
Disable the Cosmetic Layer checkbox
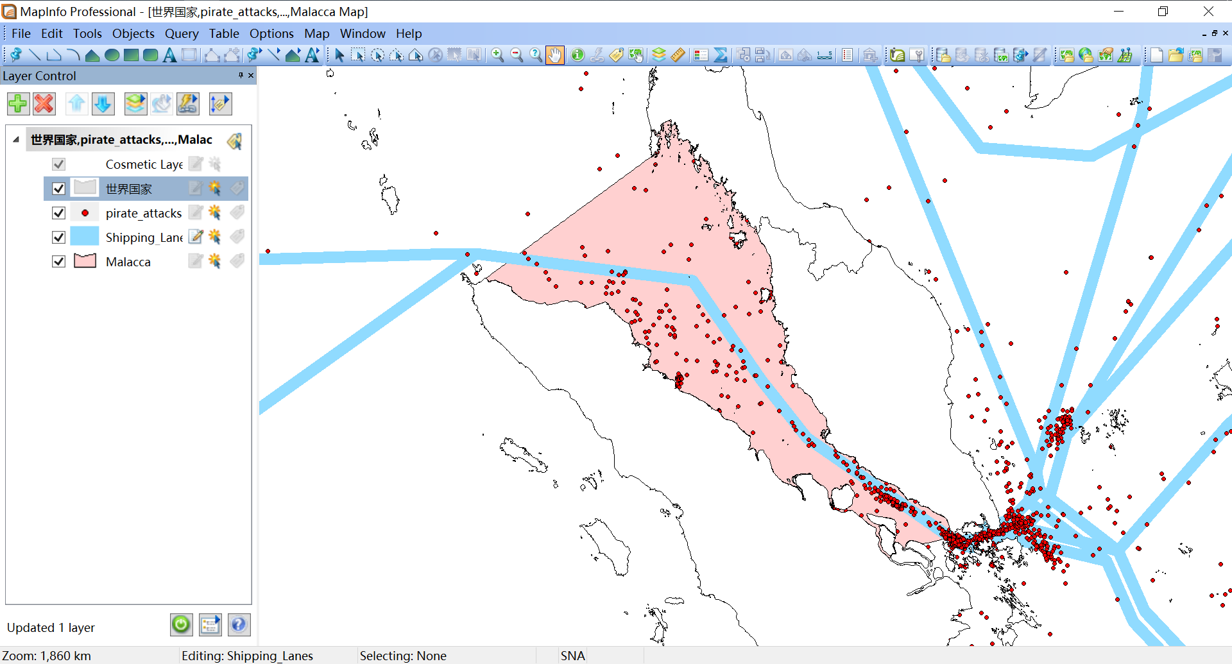pyautogui.click(x=58, y=164)
